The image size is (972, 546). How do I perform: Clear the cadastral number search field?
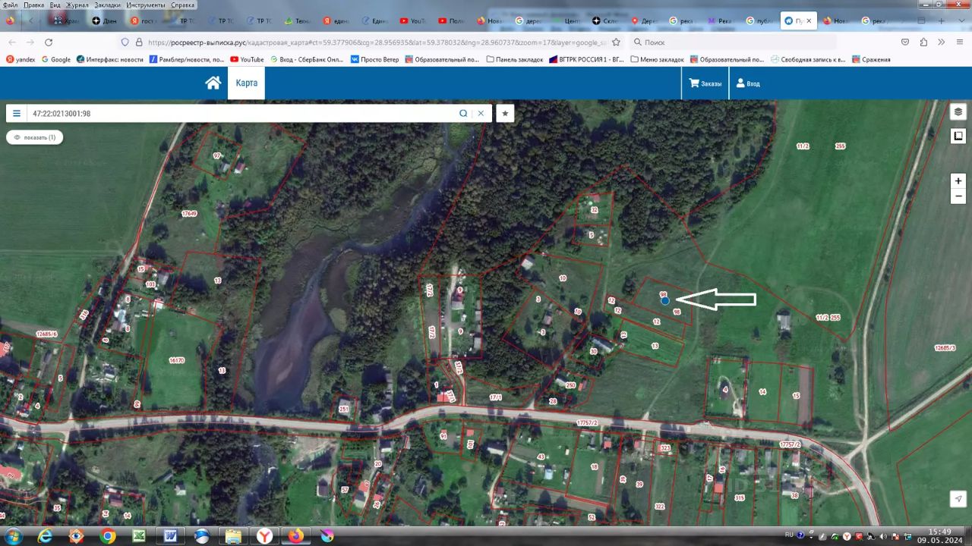point(481,114)
